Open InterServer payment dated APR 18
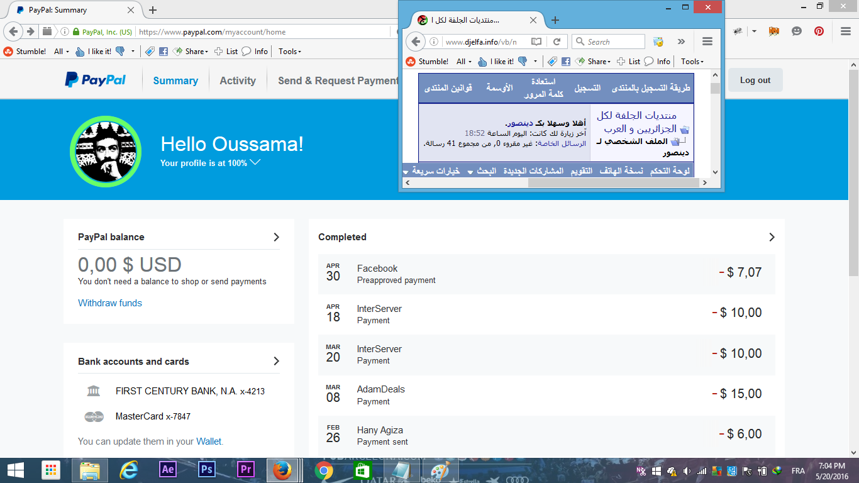This screenshot has width=859, height=483. (x=546, y=314)
